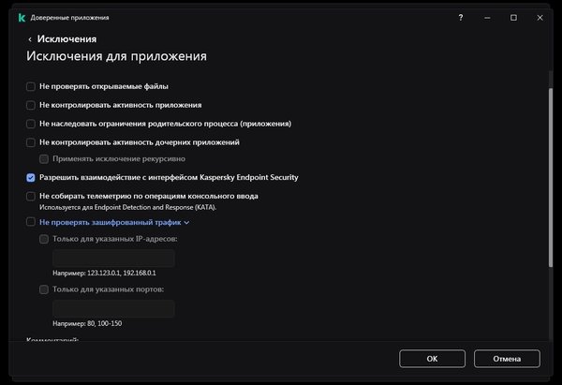Check 'Не контролировать активность приложения' option
The width and height of the screenshot is (562, 385).
31,105
